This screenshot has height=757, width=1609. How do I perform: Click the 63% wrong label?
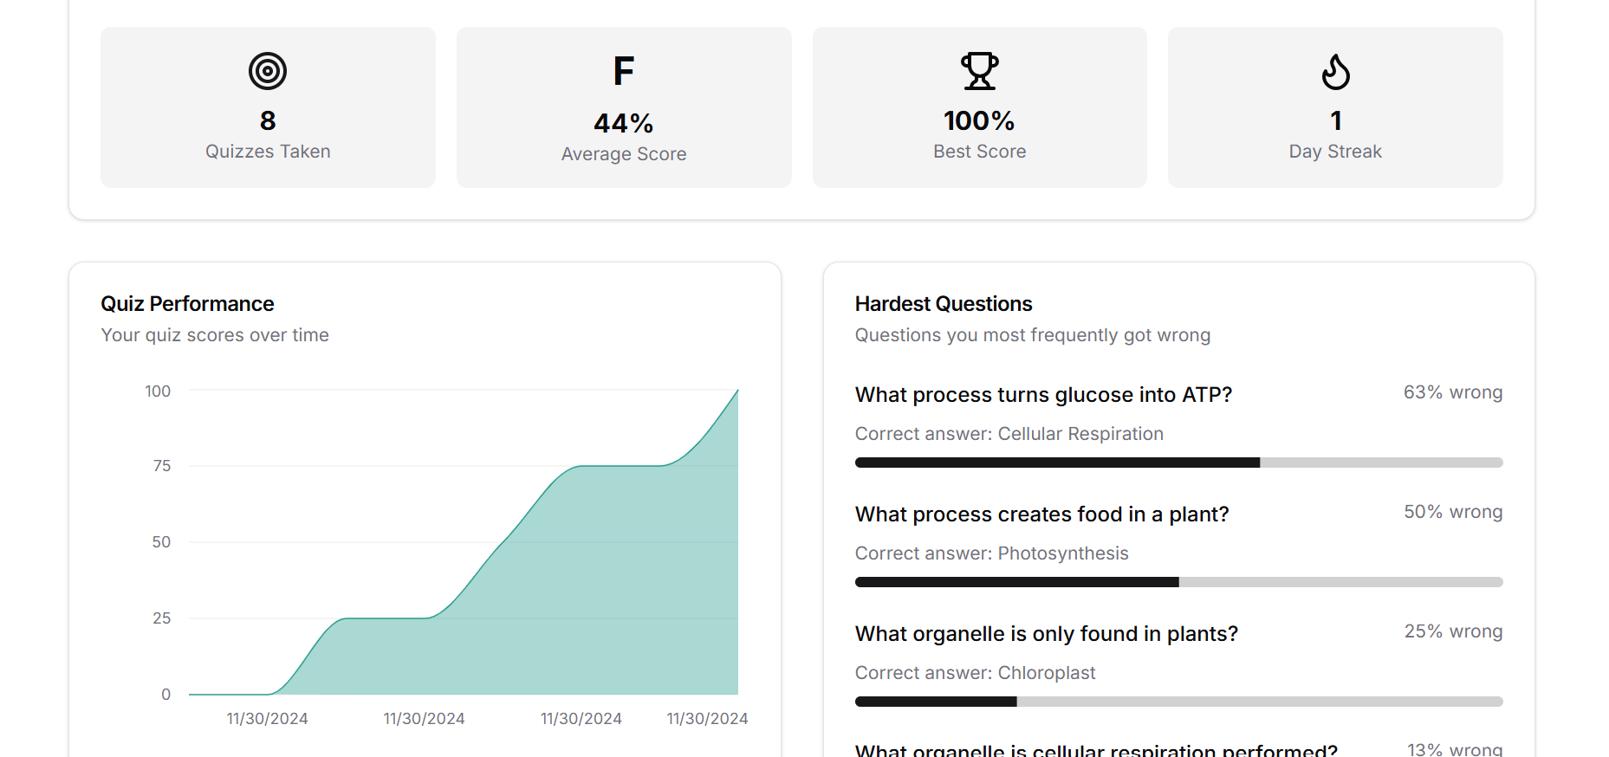(1452, 392)
